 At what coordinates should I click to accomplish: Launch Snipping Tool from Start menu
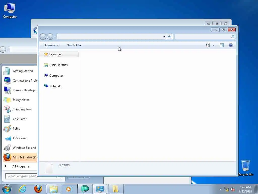pyautogui.click(x=20, y=109)
